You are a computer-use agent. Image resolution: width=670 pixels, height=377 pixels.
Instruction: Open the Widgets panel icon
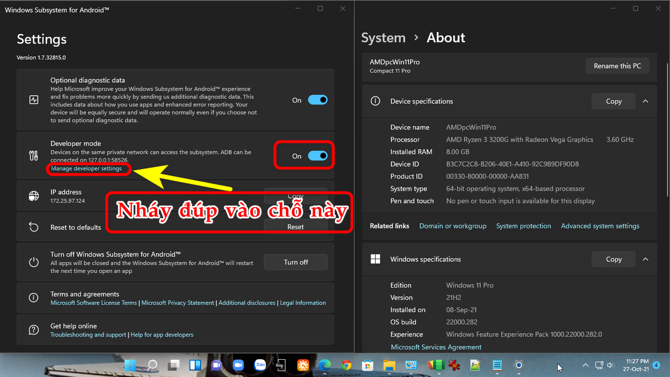(x=195, y=365)
